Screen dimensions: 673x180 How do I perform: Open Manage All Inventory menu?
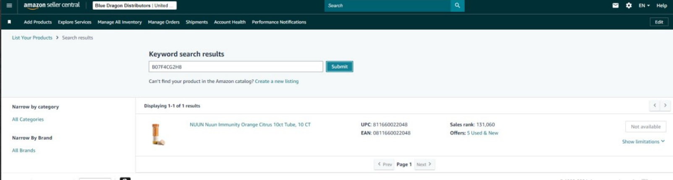[x=120, y=22]
